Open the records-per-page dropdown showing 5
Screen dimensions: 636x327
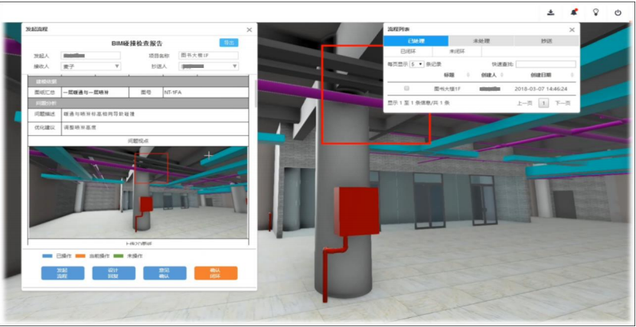[x=416, y=64]
